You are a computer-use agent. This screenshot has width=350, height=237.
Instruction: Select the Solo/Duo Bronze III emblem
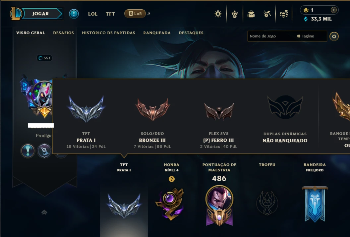click(152, 109)
